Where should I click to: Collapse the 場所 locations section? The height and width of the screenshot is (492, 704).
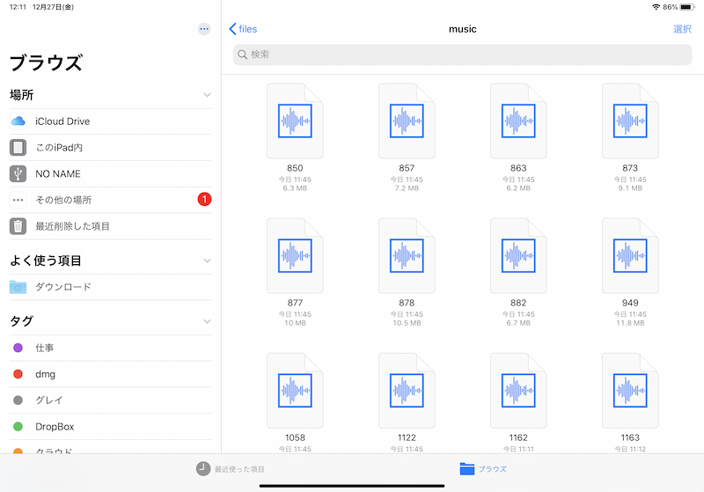(x=207, y=95)
